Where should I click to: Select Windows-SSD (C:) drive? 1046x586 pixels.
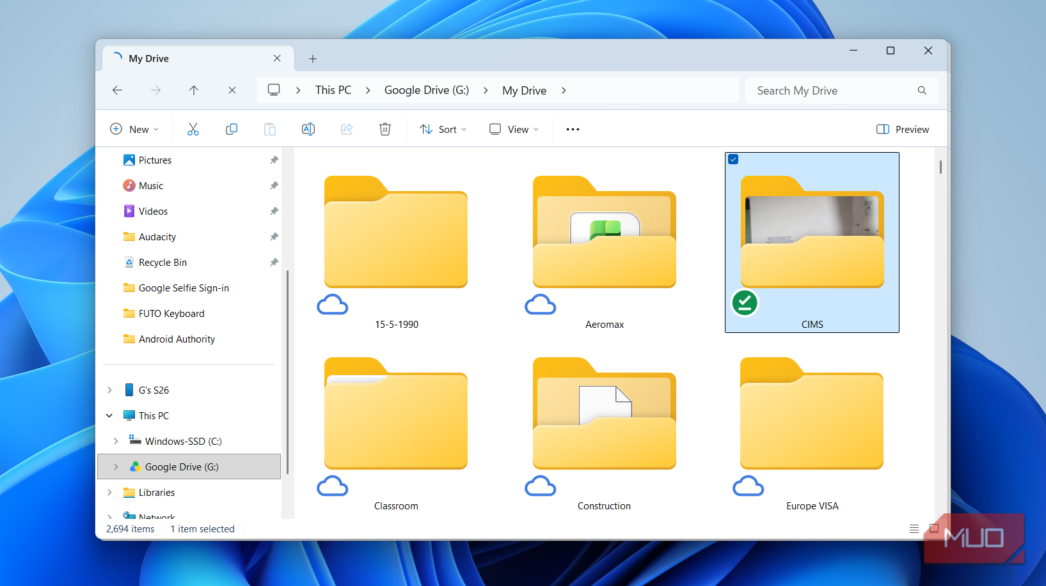(x=183, y=441)
